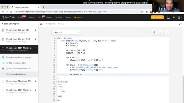Screen dimensions: 184x103
Task: Fold the class Solution code block
Action: point(56,38)
